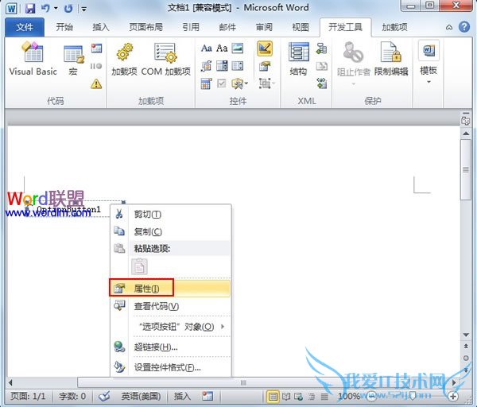Click XML Expansion Packs icon
This screenshot has width=477, height=407.
point(321,83)
